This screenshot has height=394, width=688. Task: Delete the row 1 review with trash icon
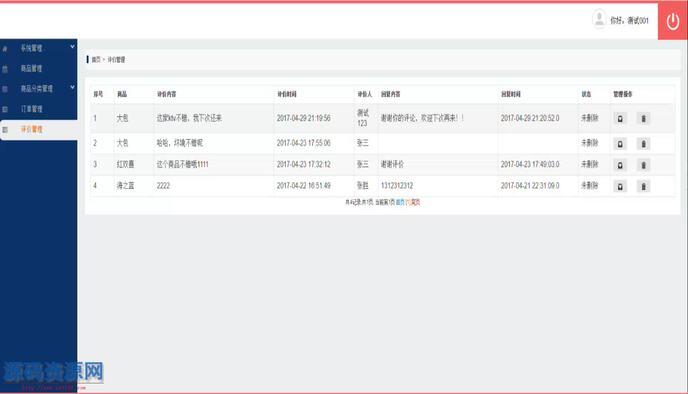643,119
